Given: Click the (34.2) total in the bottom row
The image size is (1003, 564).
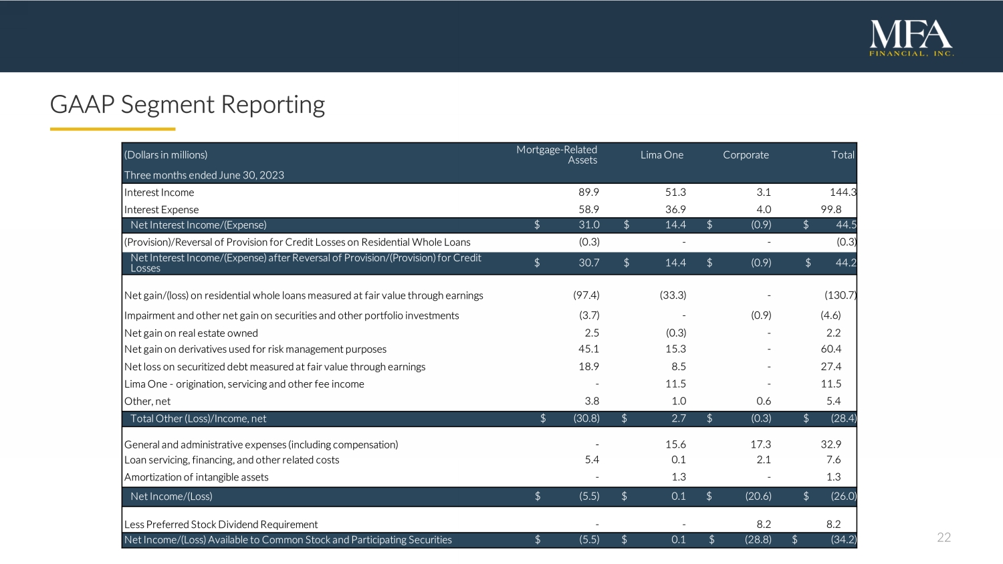Looking at the screenshot, I should pos(843,540).
